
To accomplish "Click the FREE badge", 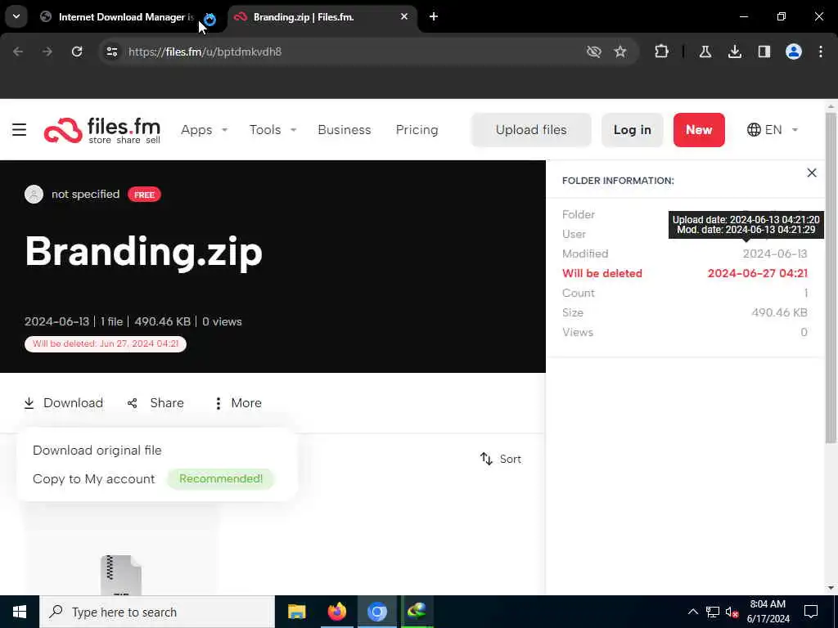I will [x=144, y=195].
